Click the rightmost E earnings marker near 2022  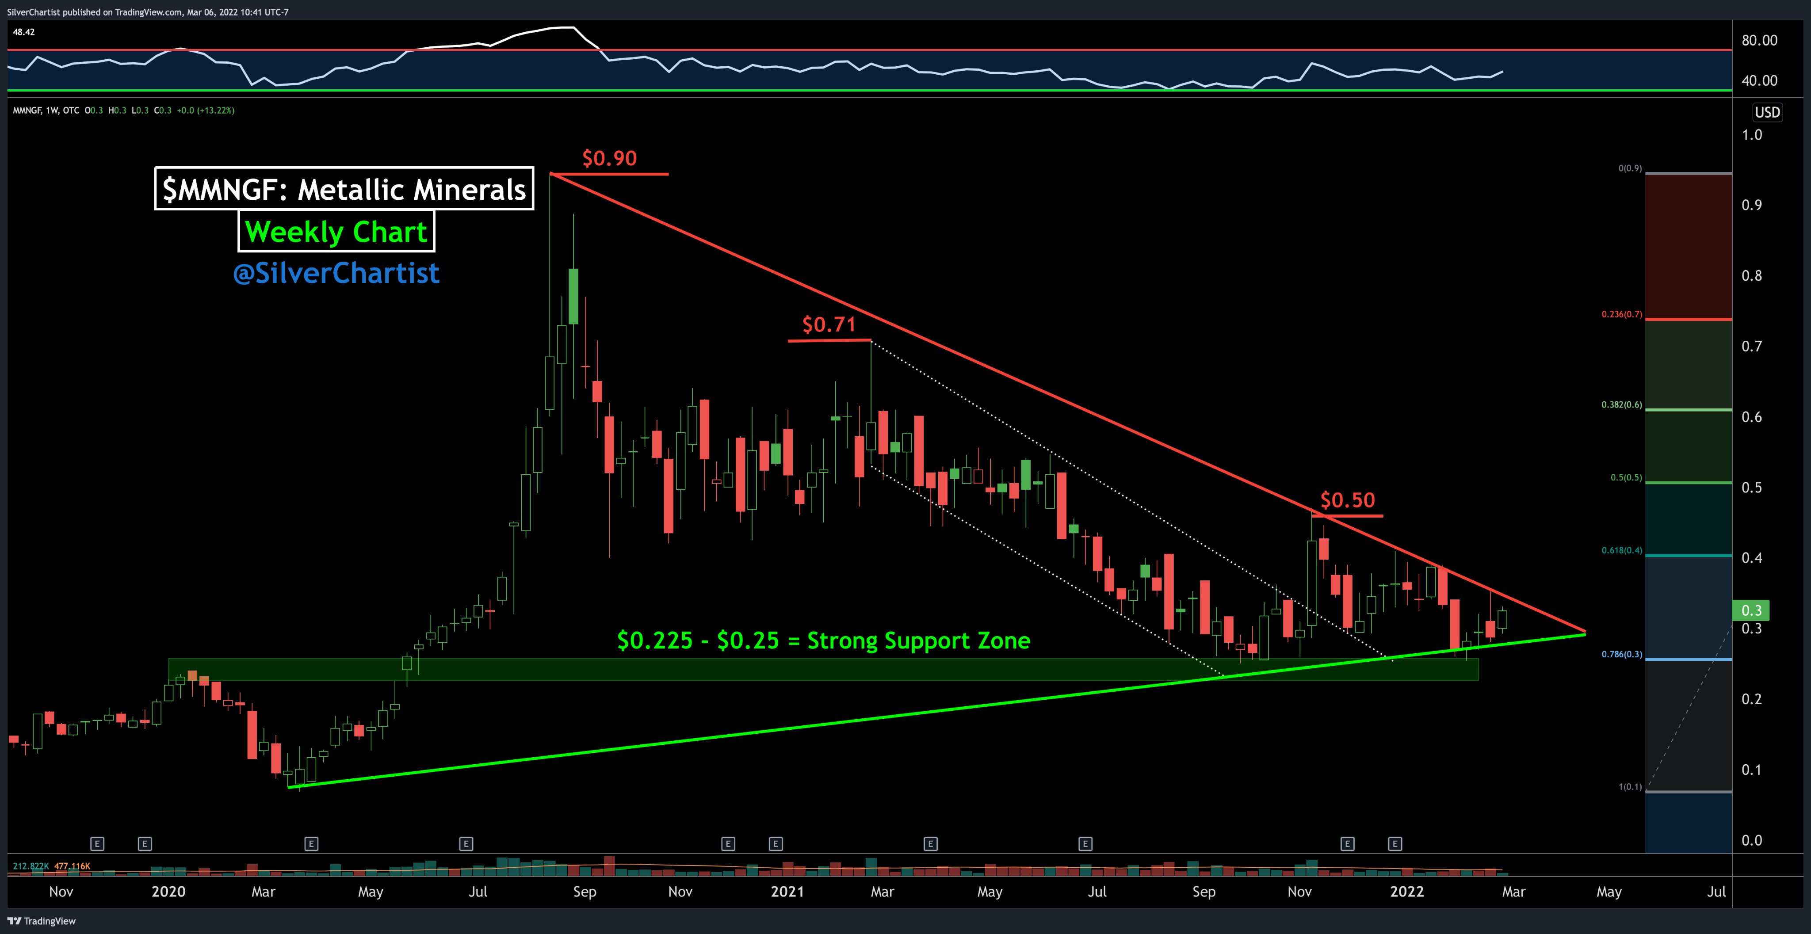point(1395,843)
